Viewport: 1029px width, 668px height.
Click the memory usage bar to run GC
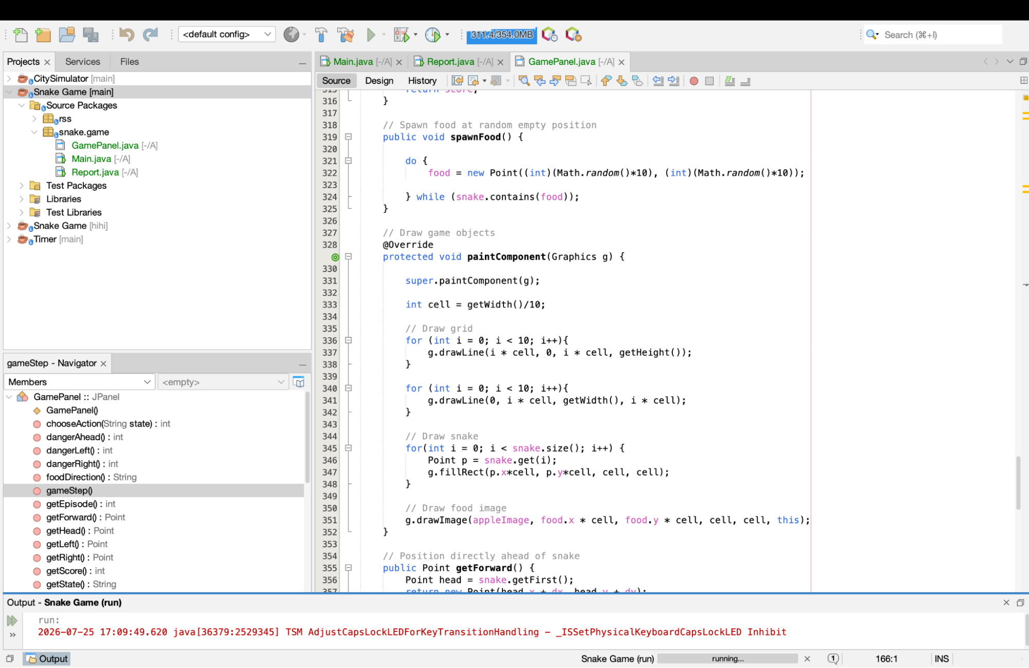(x=501, y=35)
